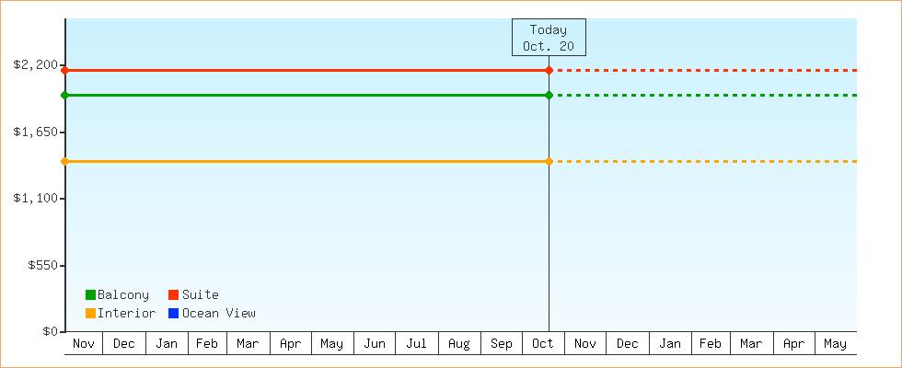Click the blue Ocean View legend swatch
Screen dimensions: 902x368
173,314
